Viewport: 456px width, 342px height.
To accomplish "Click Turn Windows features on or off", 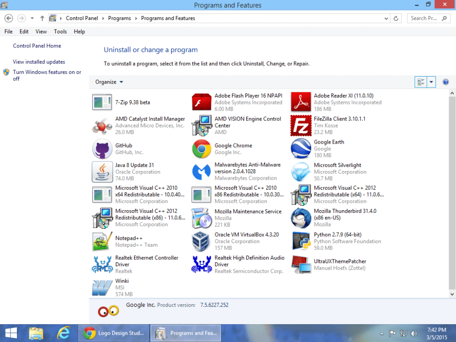I will [x=47, y=75].
